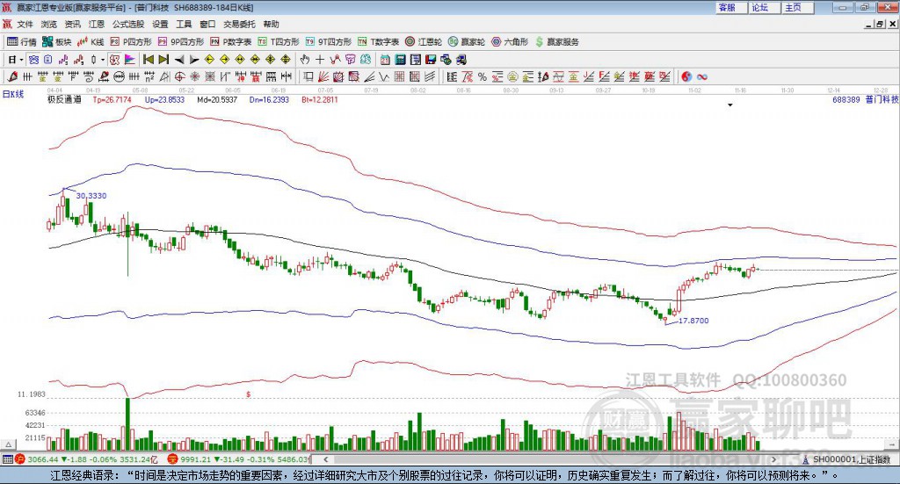The height and width of the screenshot is (484, 900).
Task: Open the 工具 menu
Action: pos(184,24)
